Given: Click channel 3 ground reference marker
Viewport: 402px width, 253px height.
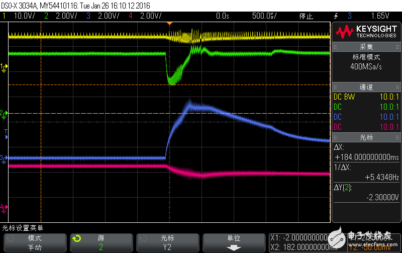Looking at the screenshot, I should (4, 158).
